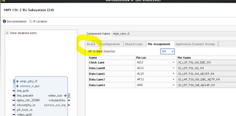Select the Clock Lane row label
The width and height of the screenshot is (236, 116).
[97, 63]
